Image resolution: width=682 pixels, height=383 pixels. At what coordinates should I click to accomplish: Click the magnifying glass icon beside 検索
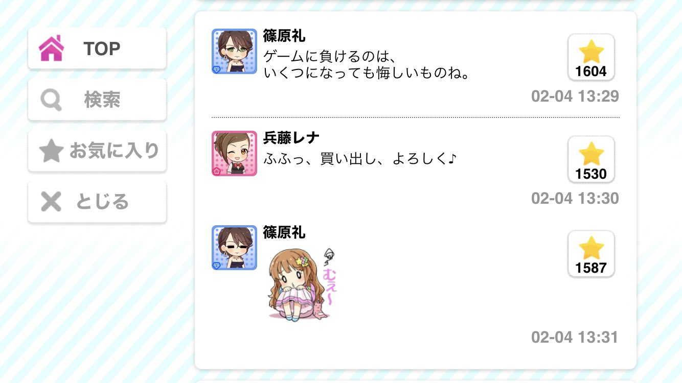(51, 100)
